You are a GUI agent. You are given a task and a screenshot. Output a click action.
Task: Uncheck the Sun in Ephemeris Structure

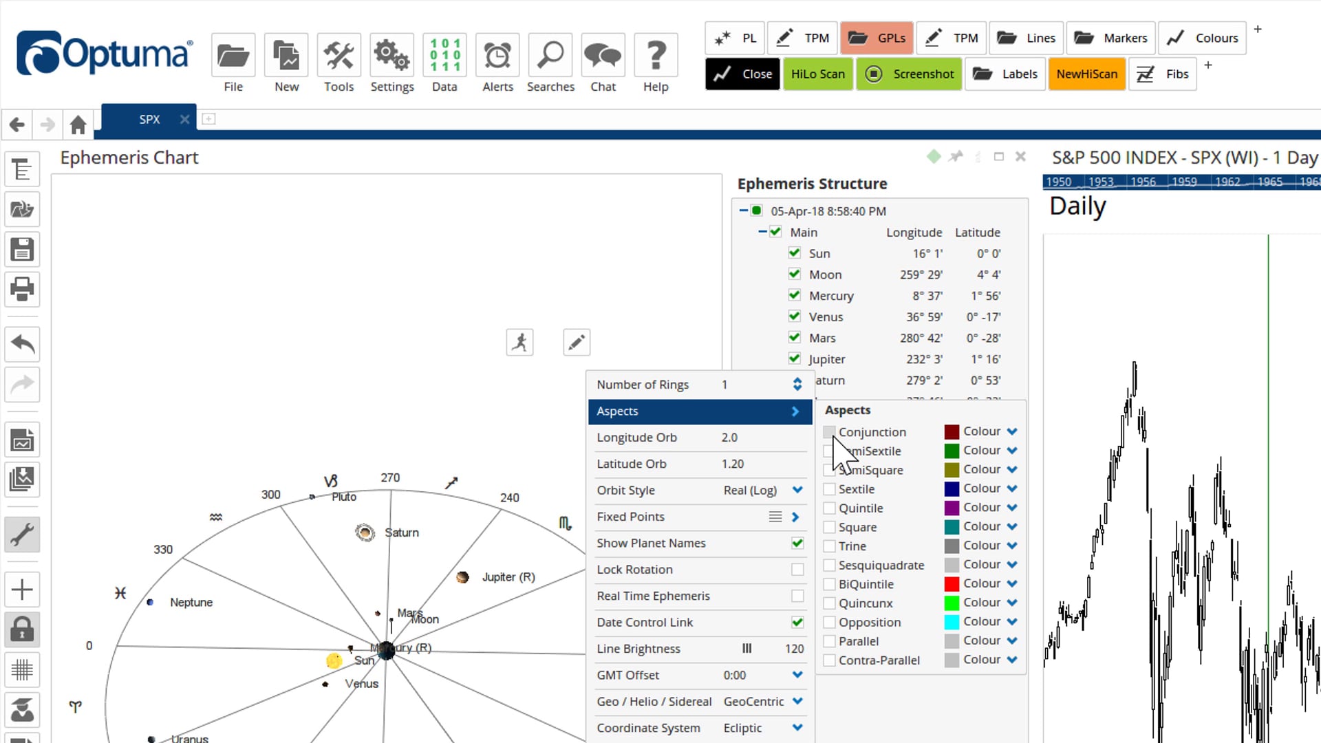pyautogui.click(x=795, y=253)
